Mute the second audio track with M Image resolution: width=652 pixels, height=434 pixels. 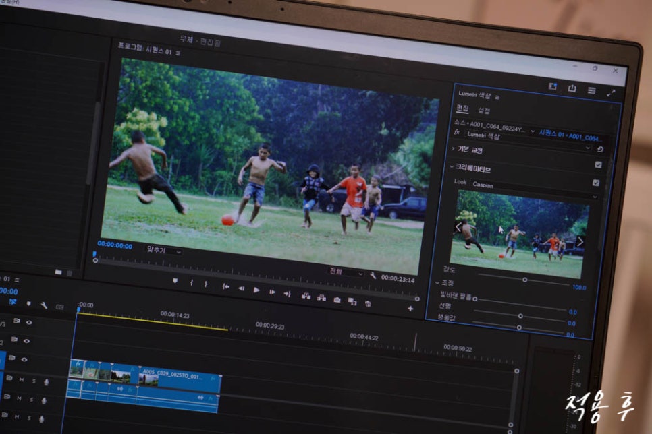pos(19,398)
